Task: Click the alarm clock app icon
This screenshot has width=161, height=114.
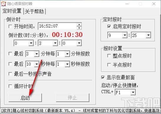Action: pos(3,4)
